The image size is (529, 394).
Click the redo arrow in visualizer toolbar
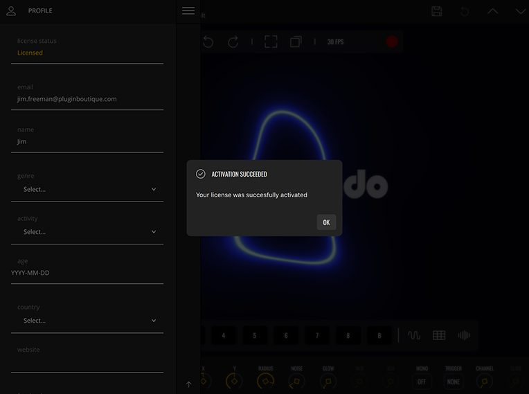[233, 42]
